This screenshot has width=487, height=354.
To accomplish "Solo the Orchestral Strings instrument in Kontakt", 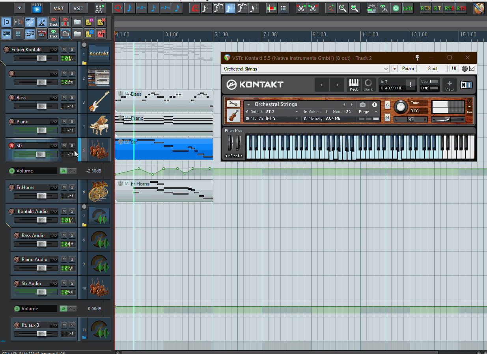I will coord(387,104).
